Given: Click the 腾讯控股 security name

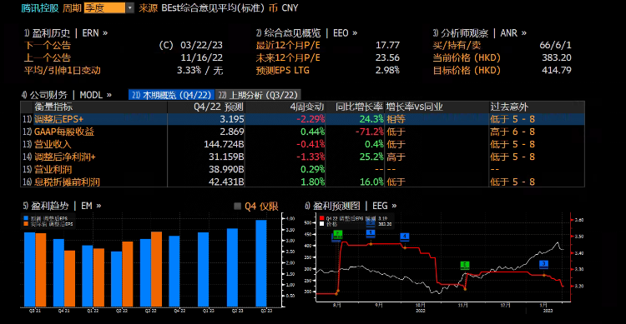Looking at the screenshot, I should [x=40, y=8].
